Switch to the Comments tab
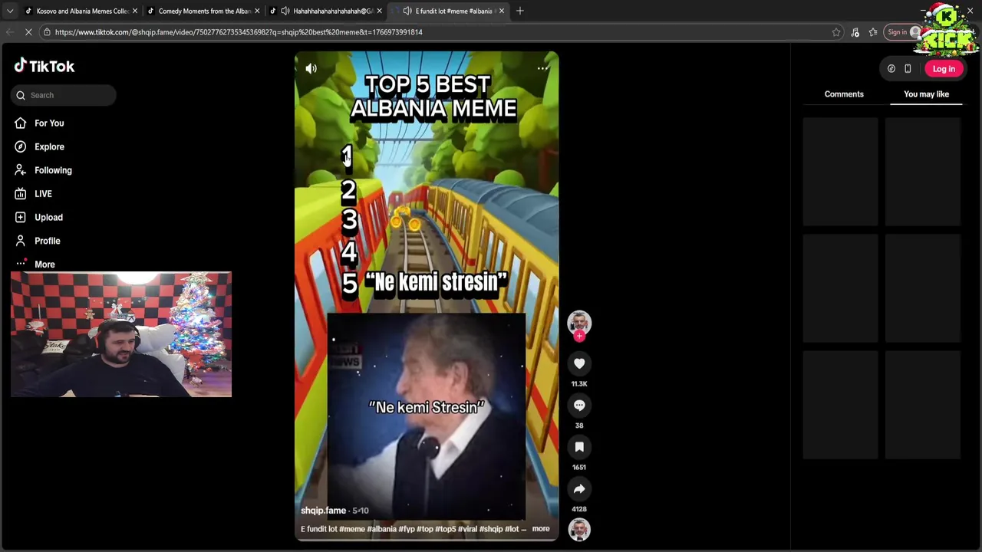 [844, 94]
